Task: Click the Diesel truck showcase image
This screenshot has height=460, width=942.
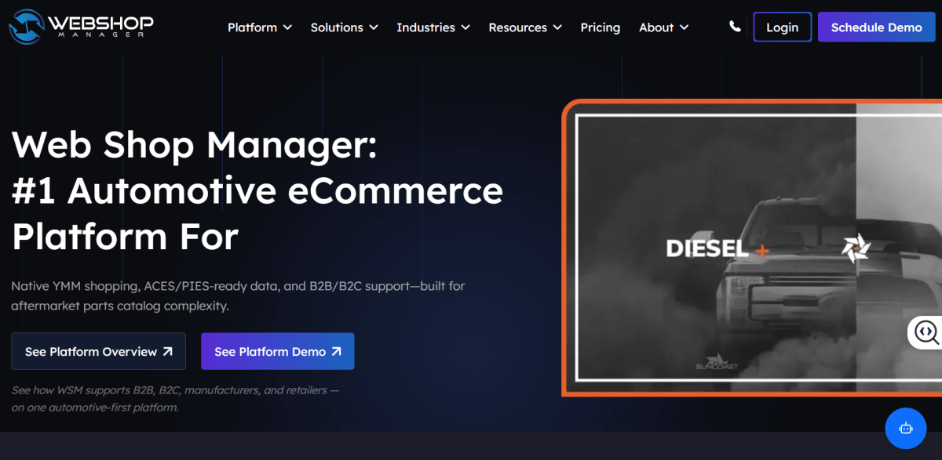Action: coord(752,248)
